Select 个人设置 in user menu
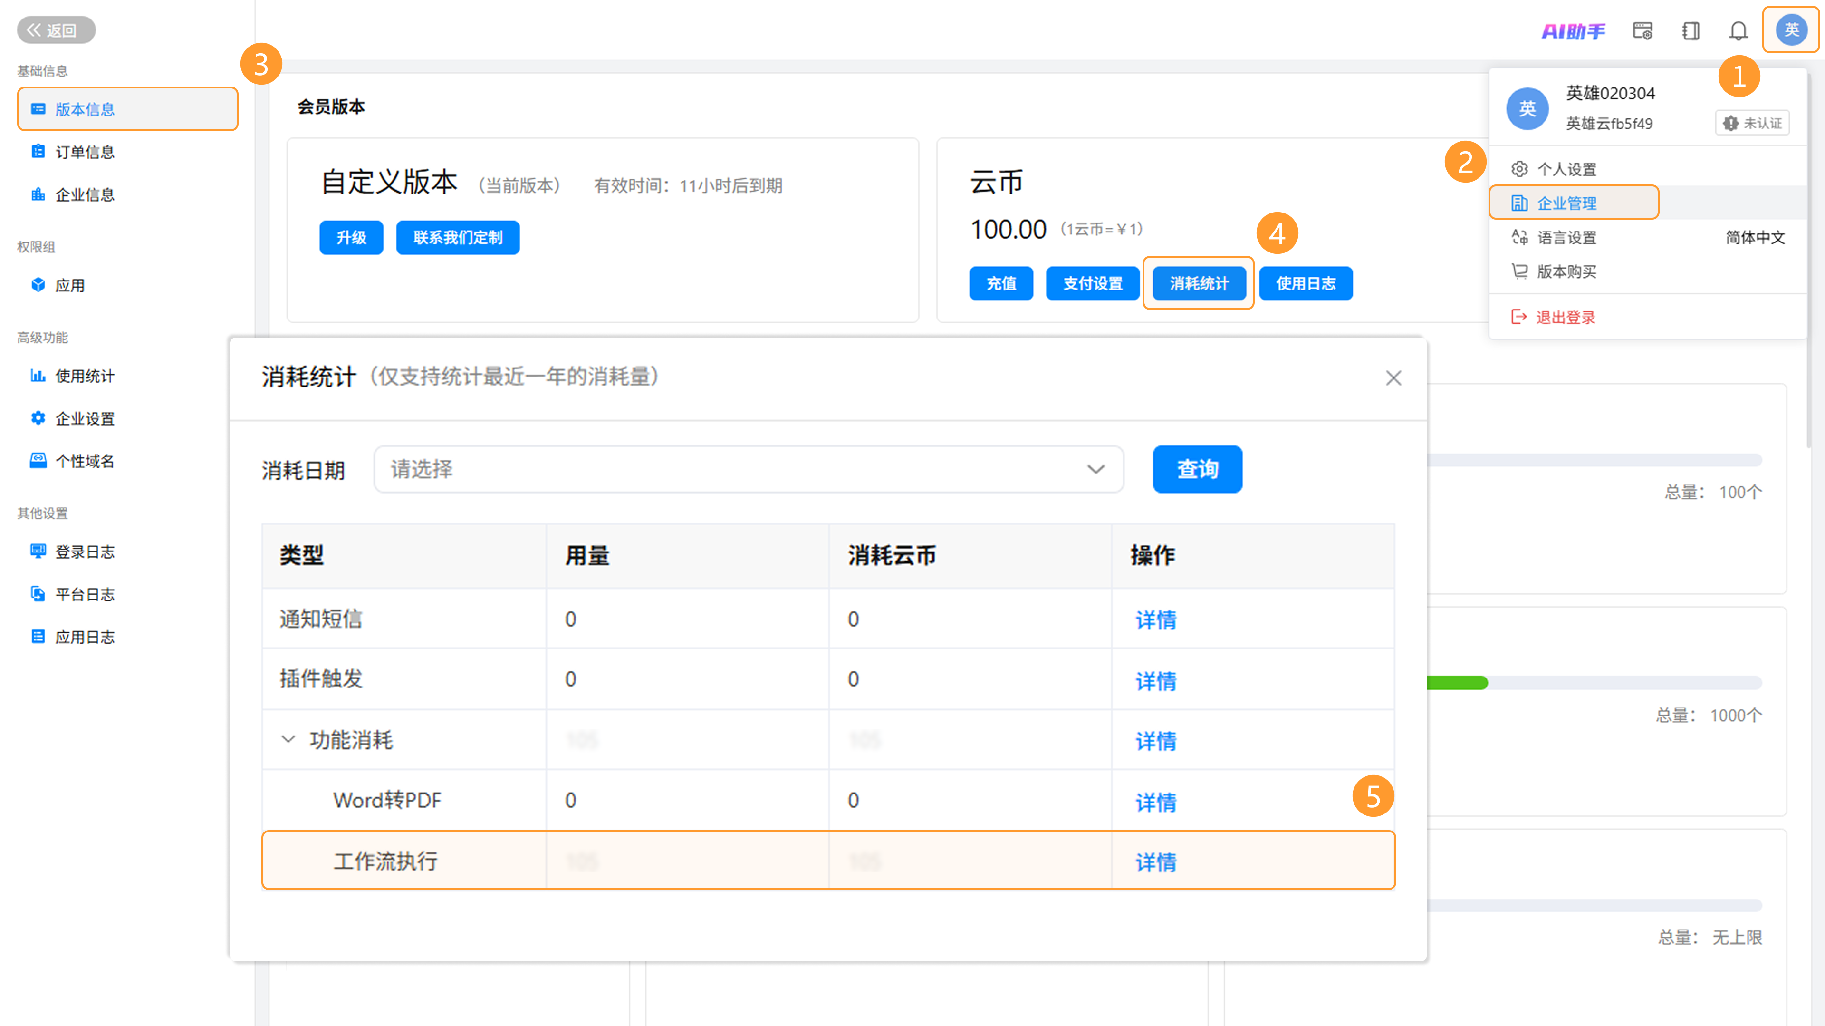Image resolution: width=1825 pixels, height=1026 pixels. click(1566, 169)
